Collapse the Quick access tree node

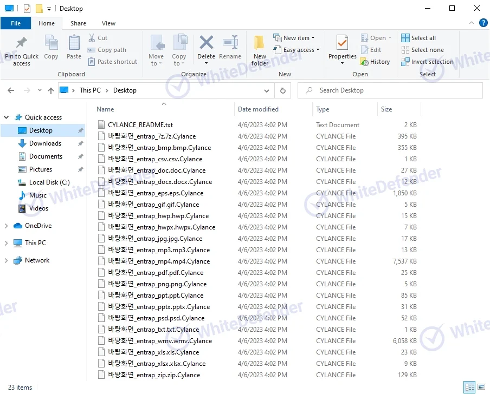[7, 117]
